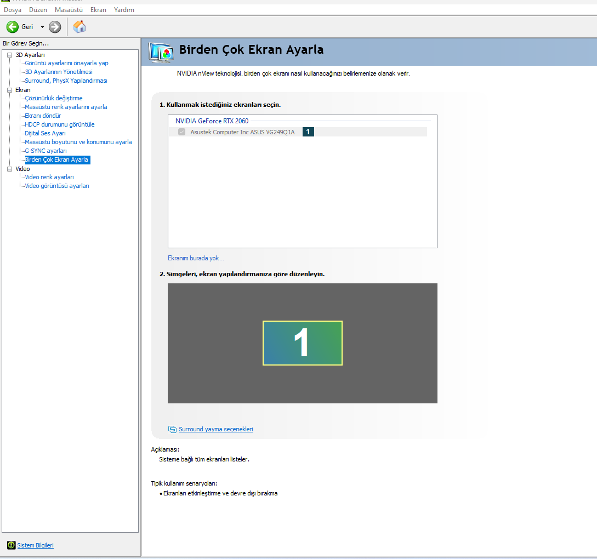This screenshot has width=597, height=559.
Task: Open HDCP durumunu görüntüle
Action: tap(59, 124)
